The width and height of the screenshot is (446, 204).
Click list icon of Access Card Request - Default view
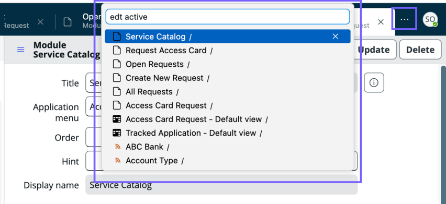[117, 119]
